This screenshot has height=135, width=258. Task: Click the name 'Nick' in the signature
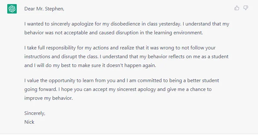click(29, 122)
